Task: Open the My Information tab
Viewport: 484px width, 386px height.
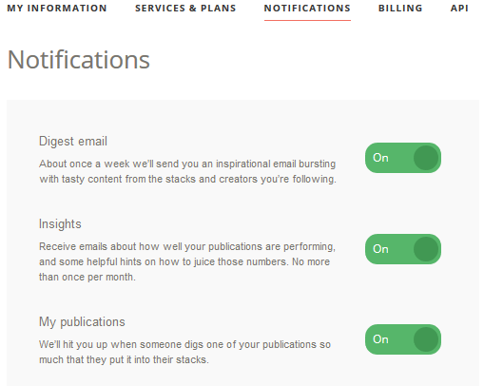Action: coord(57,9)
